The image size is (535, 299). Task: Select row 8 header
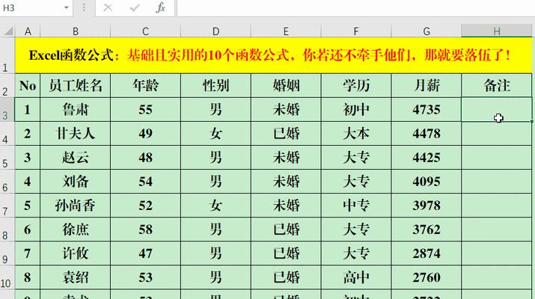tap(7, 229)
